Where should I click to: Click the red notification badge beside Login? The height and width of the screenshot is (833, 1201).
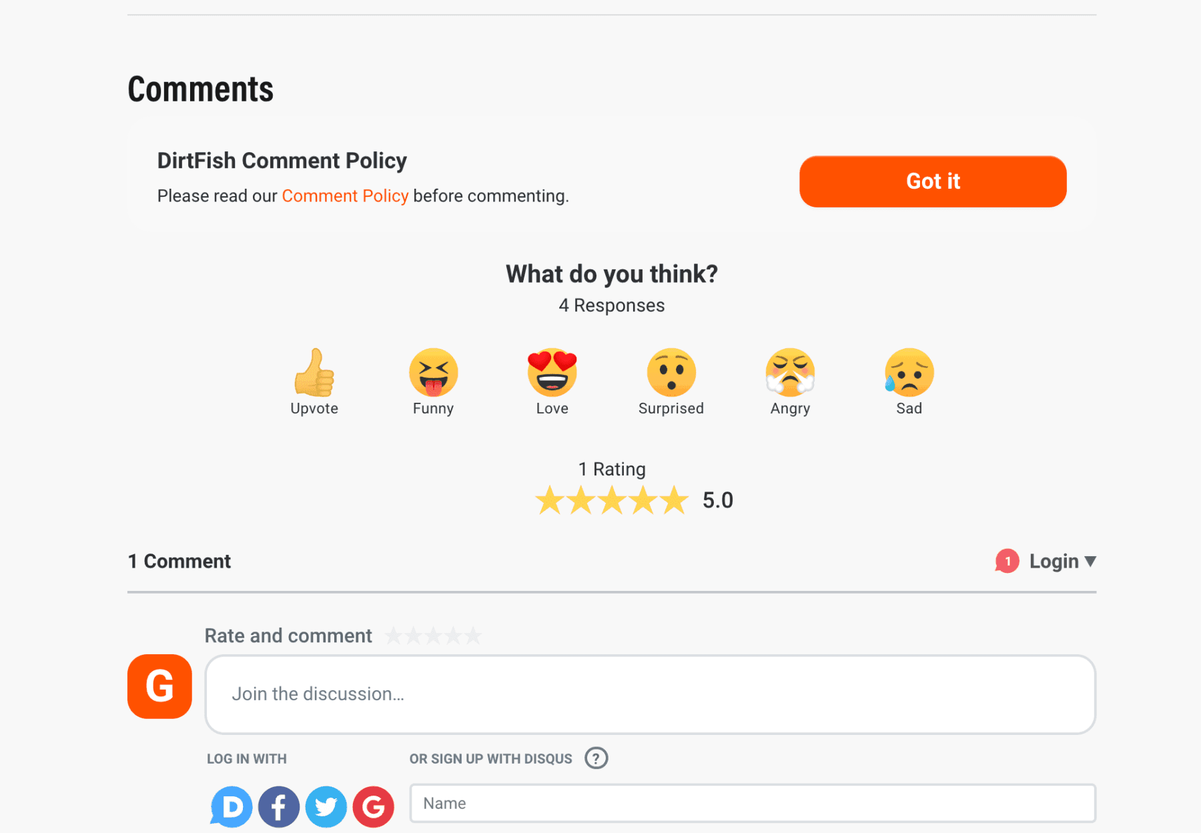click(1007, 562)
